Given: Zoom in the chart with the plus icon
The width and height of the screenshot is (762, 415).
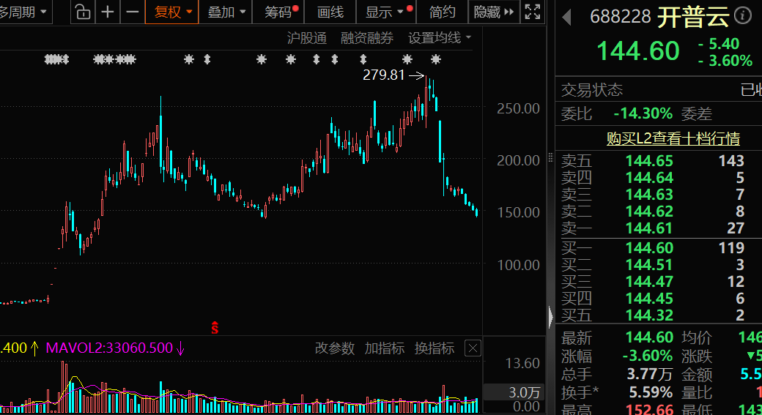Looking at the screenshot, I should pyautogui.click(x=108, y=12).
